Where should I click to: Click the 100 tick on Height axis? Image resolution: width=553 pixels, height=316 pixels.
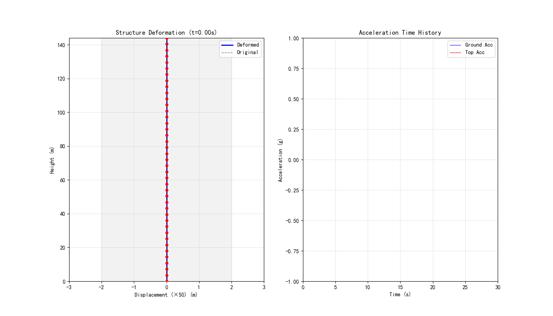point(61,113)
